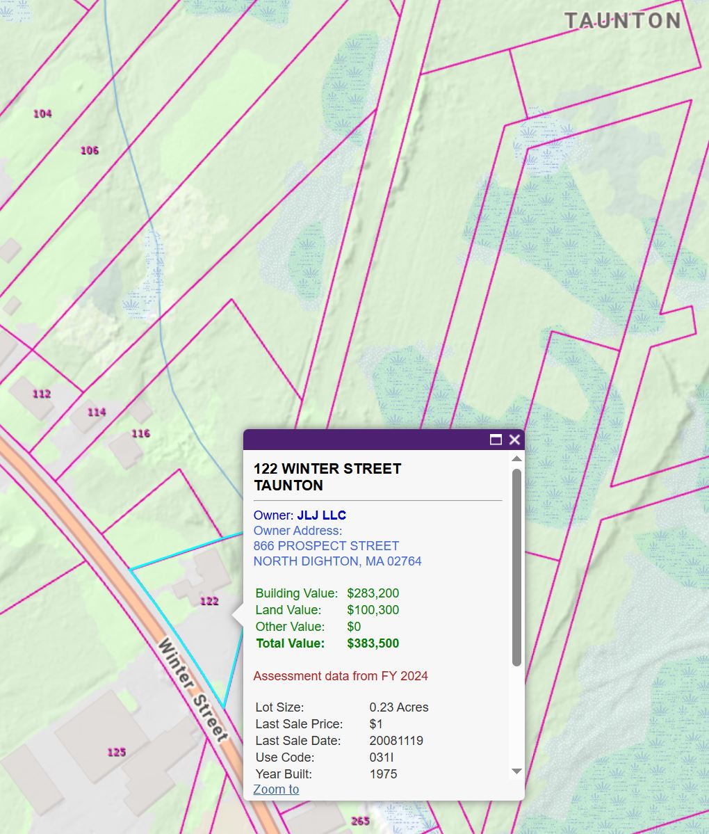709x834 pixels.
Task: Click the popup scroll down arrow
Action: pos(516,771)
